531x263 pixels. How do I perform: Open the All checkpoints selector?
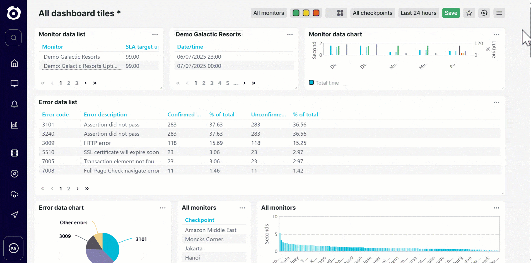[x=373, y=13]
